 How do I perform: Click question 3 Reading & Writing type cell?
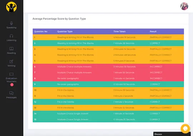coord(75,49)
